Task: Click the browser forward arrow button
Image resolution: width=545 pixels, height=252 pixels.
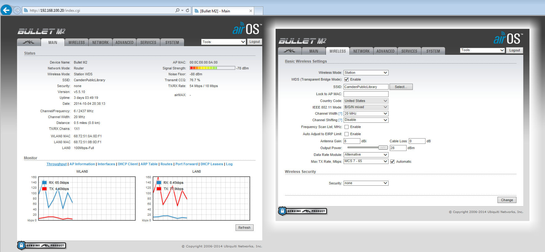Action: pos(17,10)
